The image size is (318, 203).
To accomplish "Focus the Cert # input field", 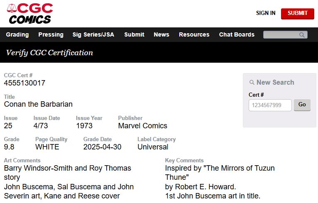I will (270, 105).
